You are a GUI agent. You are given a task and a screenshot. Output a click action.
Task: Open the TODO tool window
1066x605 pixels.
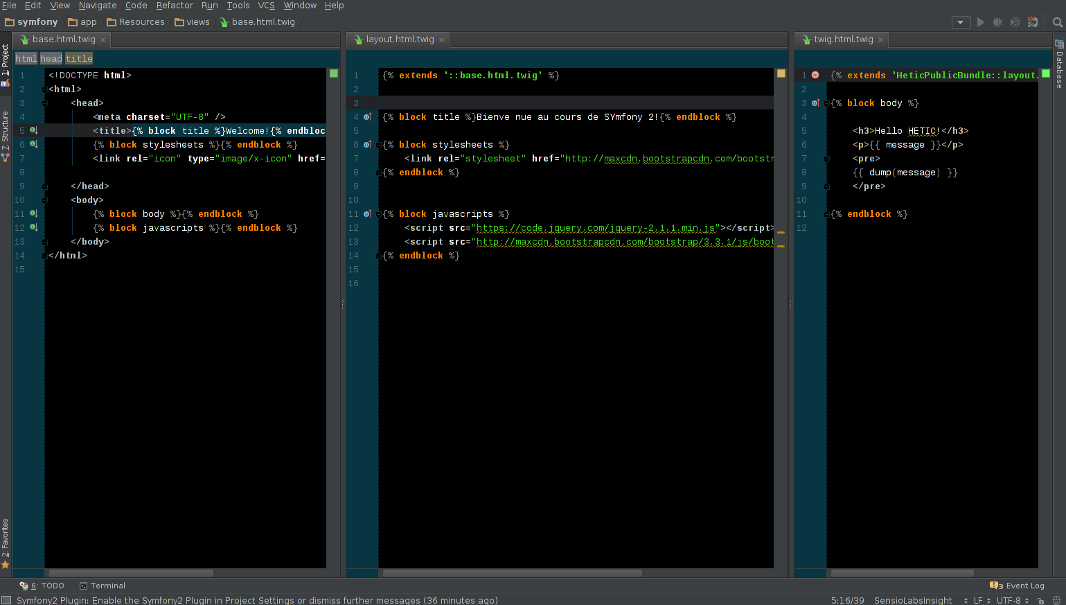click(42, 586)
